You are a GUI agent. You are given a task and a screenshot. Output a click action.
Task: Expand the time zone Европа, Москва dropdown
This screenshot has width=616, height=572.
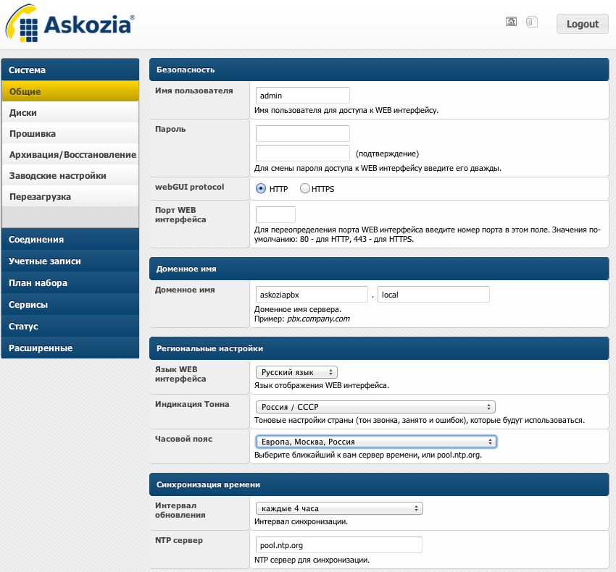click(x=376, y=442)
